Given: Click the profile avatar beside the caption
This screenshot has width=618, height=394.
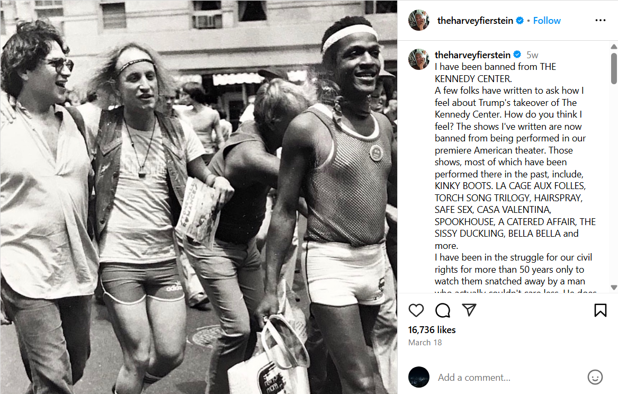Looking at the screenshot, I should (x=419, y=59).
